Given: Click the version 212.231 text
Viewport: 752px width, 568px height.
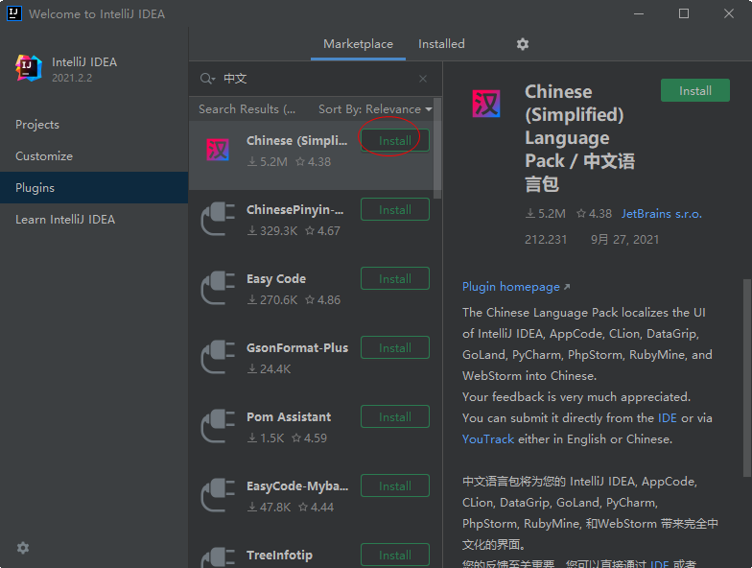Looking at the screenshot, I should (546, 240).
